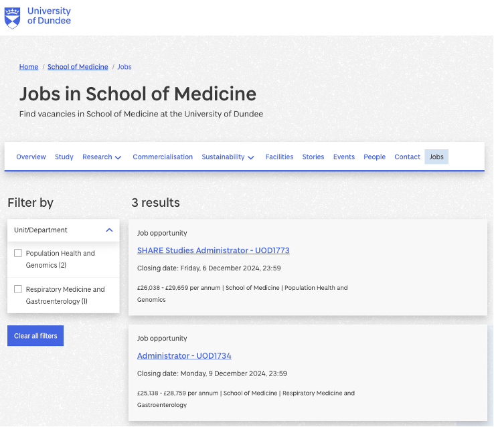The image size is (494, 427).
Task: Navigate to School of Medicine breadcrumb link
Action: point(78,67)
